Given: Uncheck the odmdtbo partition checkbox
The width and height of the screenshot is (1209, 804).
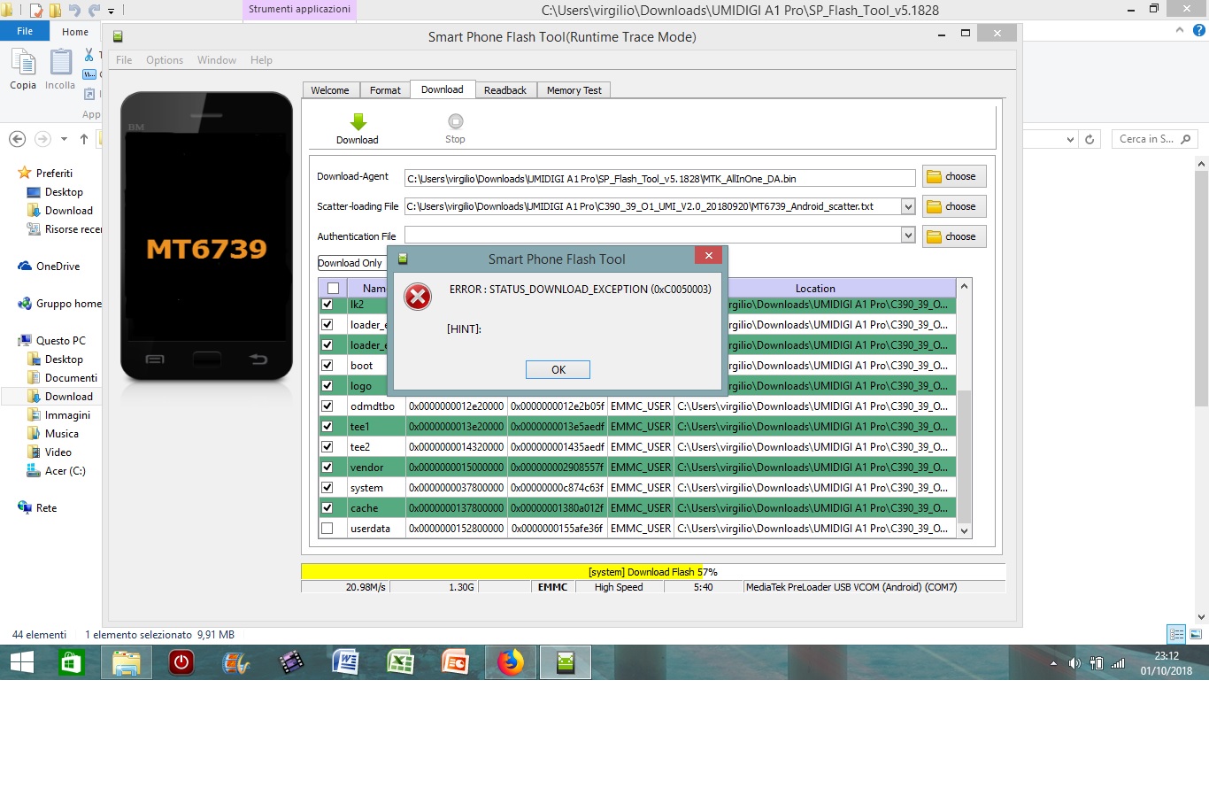Looking at the screenshot, I should pyautogui.click(x=327, y=406).
